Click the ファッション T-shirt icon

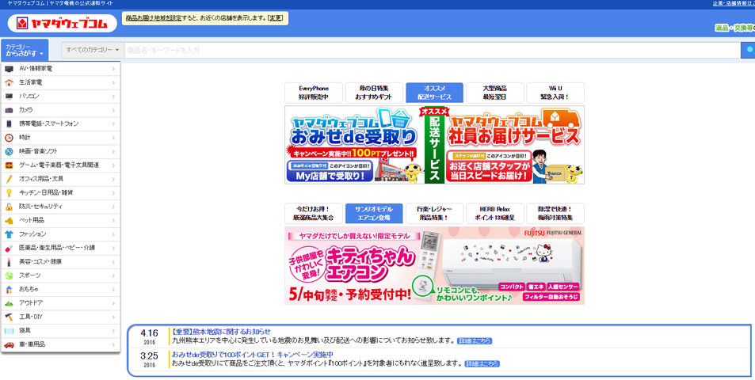click(9, 234)
